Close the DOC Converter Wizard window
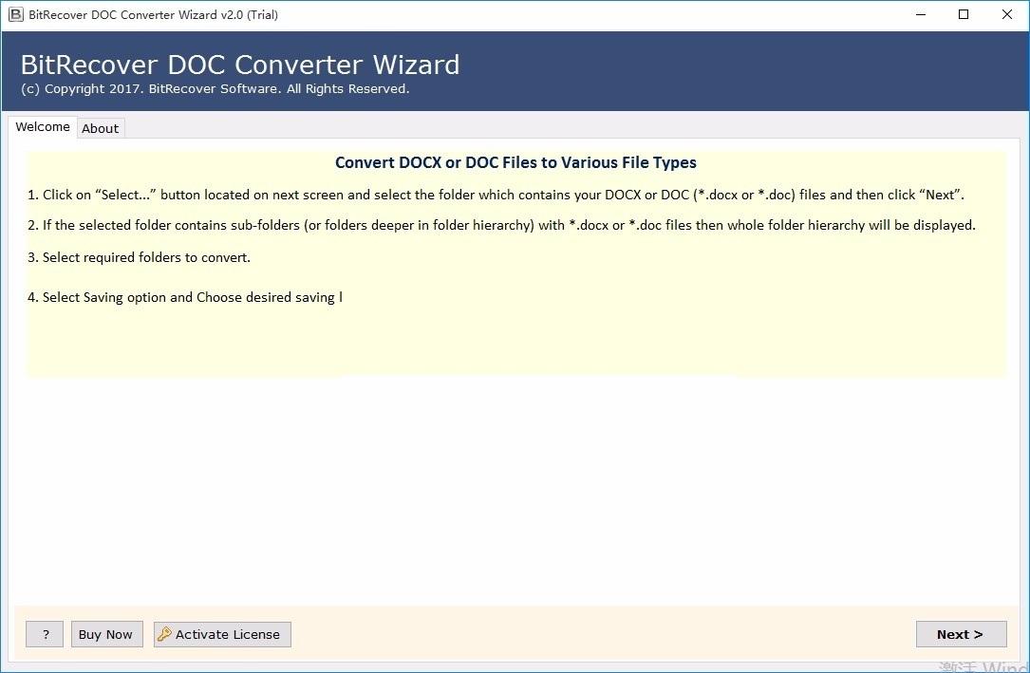 click(x=1006, y=14)
